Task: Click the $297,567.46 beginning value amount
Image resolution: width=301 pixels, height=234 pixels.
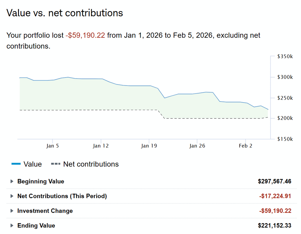Action: (x=275, y=181)
